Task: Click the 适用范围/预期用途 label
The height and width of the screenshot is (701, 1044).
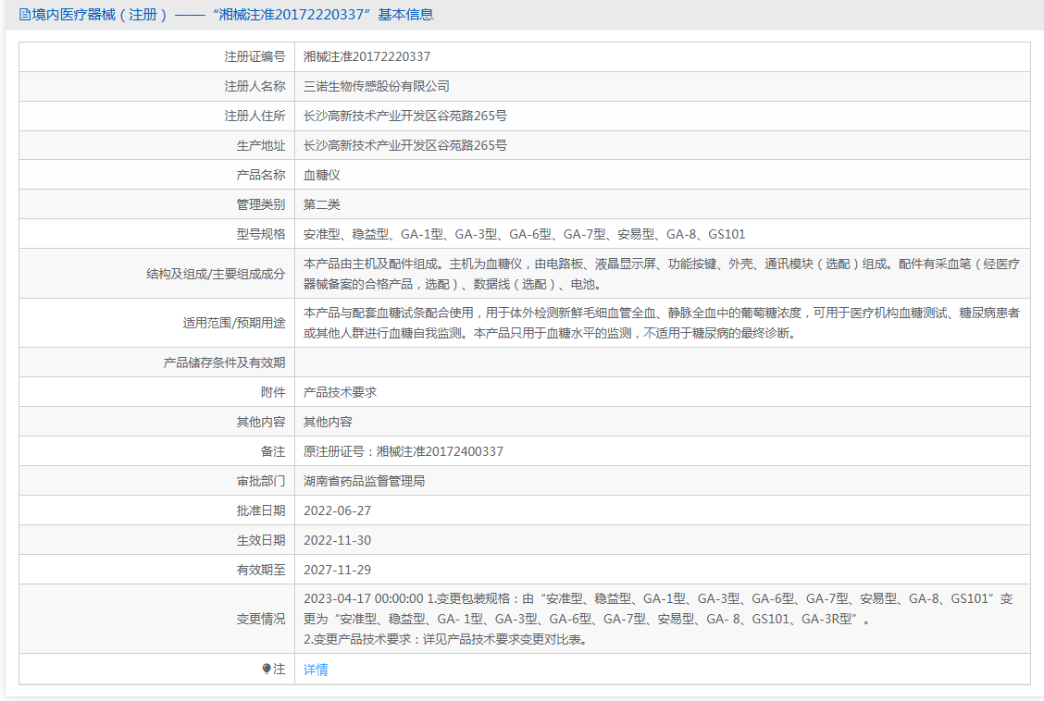Action: (234, 324)
